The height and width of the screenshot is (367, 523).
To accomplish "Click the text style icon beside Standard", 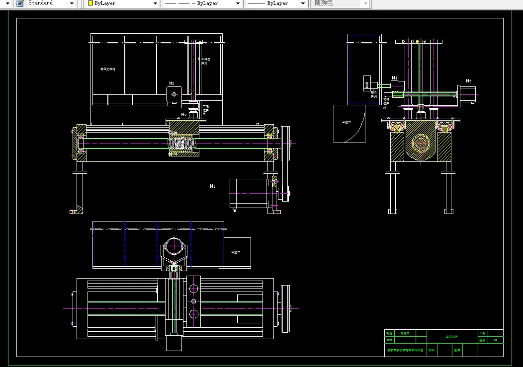I will click(19, 3).
